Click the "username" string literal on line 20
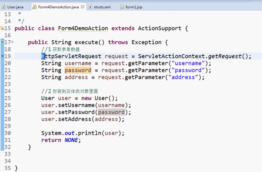The width and height of the screenshot is (262, 172). tap(188, 63)
